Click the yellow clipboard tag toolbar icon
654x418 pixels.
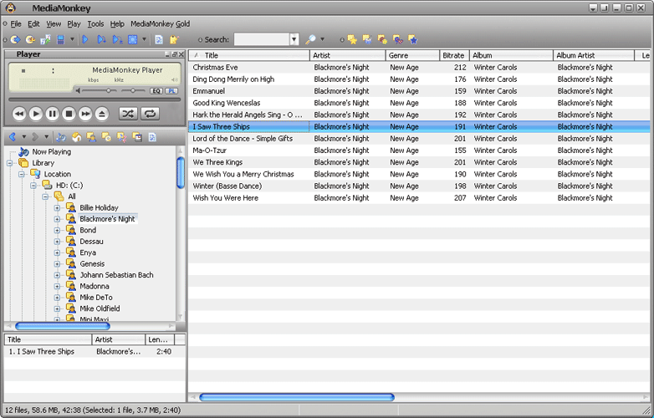[174, 39]
